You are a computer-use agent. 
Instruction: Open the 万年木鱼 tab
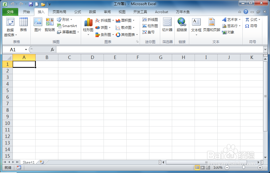click(183, 12)
